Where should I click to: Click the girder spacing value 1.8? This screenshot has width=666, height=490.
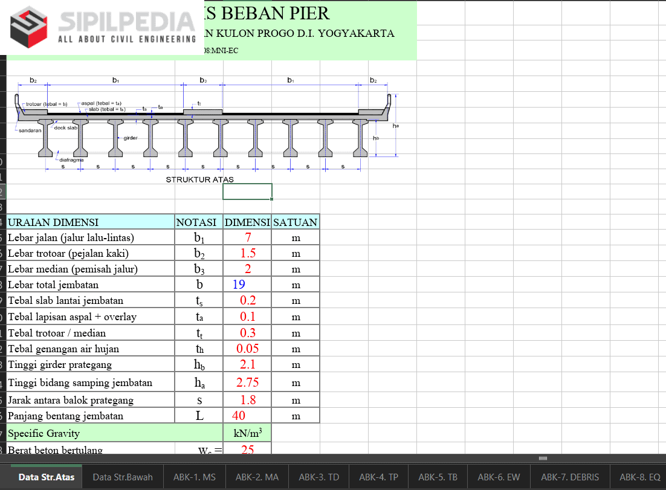(x=247, y=400)
